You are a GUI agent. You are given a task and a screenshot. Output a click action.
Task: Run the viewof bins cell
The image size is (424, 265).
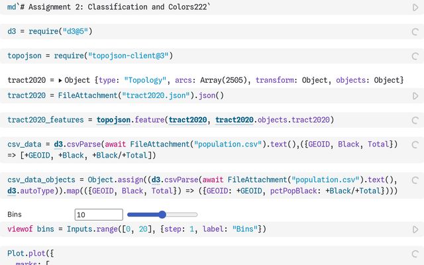pos(415,229)
